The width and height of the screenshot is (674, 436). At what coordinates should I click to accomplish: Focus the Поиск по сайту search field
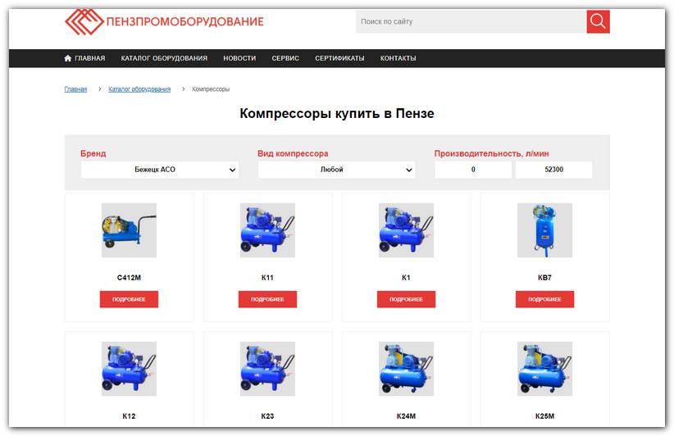click(x=471, y=21)
